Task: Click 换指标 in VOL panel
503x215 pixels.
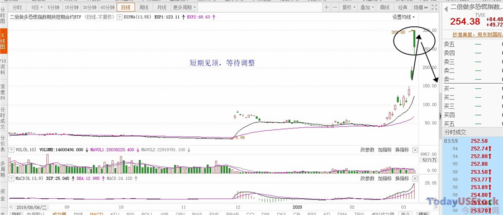Action: click(402, 150)
